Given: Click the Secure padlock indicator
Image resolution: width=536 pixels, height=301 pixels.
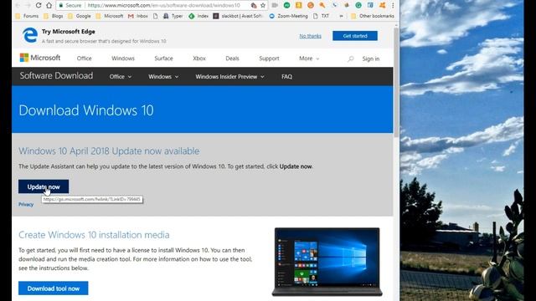Looking at the screenshot, I should pos(70,6).
